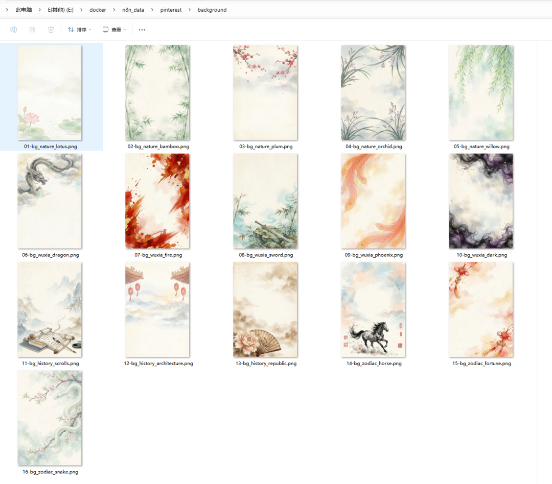The width and height of the screenshot is (552, 484).
Task: Pick the 12-bg_history_architecture.png image
Action: [x=157, y=309]
